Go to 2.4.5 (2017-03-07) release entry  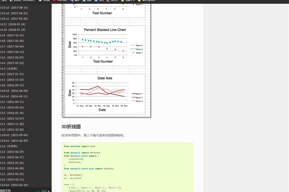click(x=12, y=57)
